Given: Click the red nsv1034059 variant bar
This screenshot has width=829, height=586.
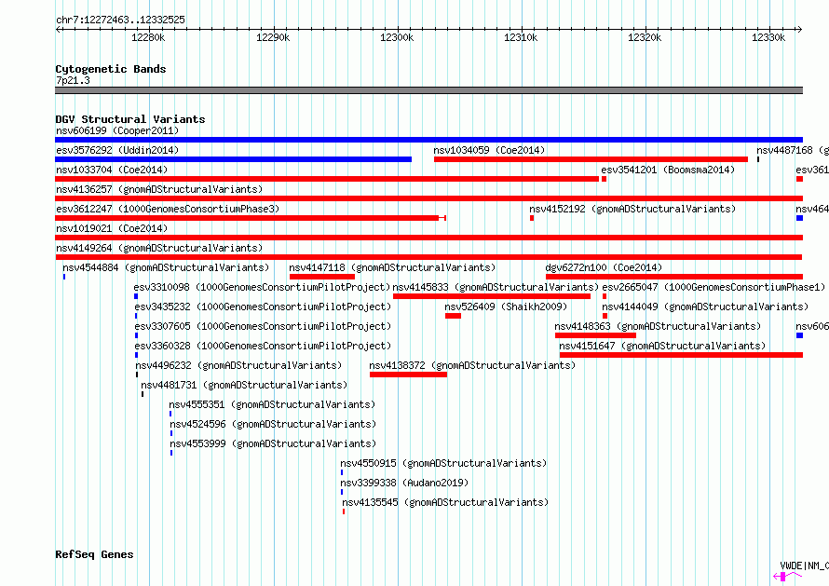Looking at the screenshot, I should (591, 159).
